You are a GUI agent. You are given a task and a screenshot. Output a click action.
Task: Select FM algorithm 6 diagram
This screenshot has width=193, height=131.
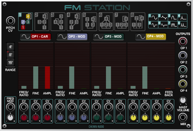[x=106, y=21]
